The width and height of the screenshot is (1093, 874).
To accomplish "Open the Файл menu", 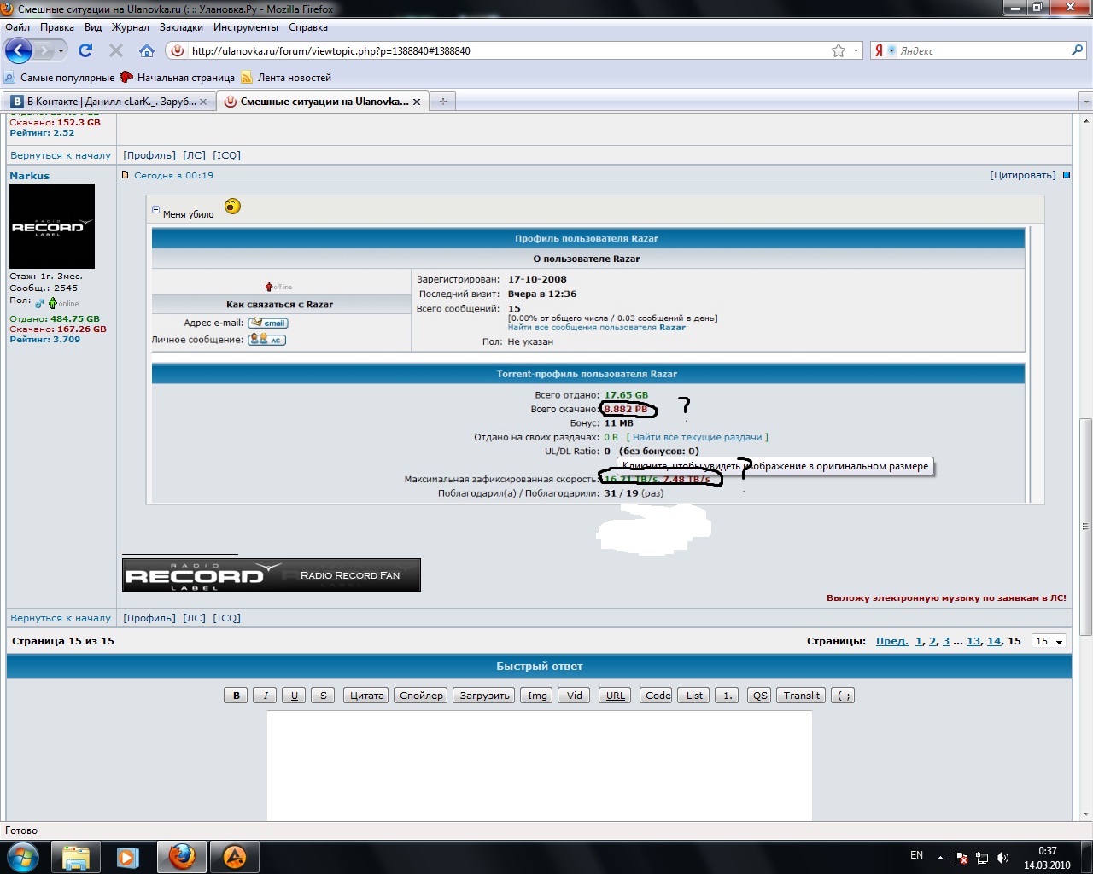I will point(17,27).
